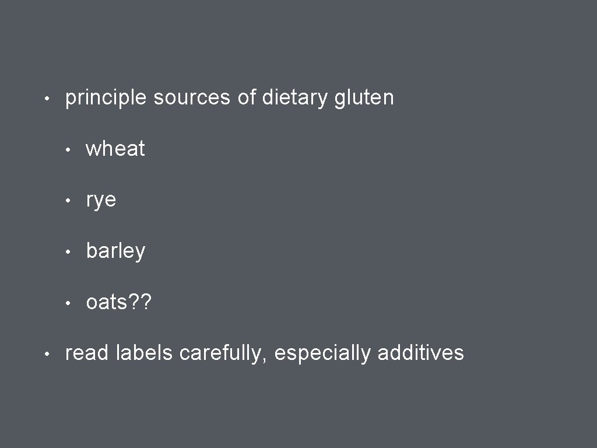Click the word 'wheat' in the list
The height and width of the screenshot is (448, 597).
[115, 149]
